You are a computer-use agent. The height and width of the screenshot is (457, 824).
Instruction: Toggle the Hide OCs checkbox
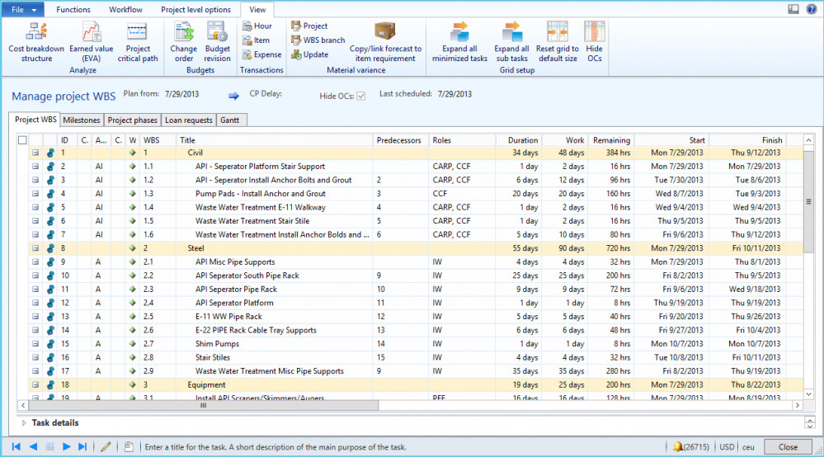pyautogui.click(x=360, y=97)
